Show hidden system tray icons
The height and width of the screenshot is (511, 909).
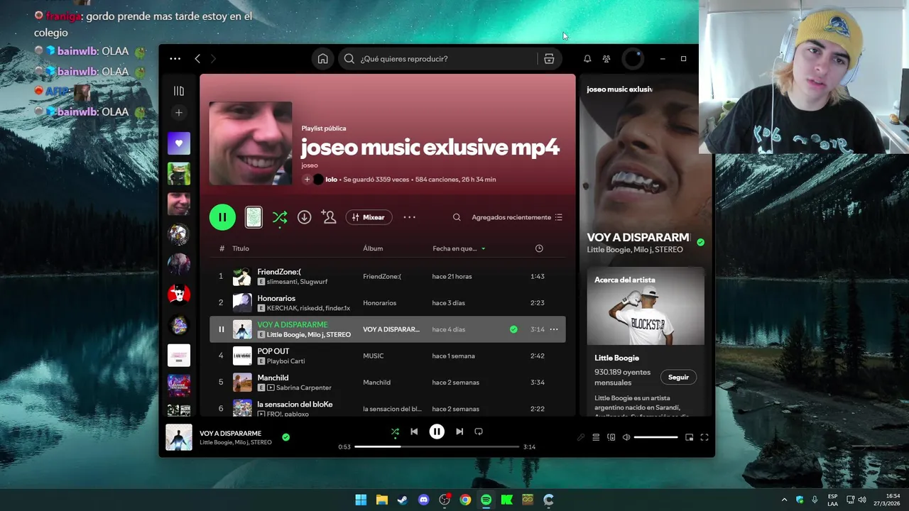pyautogui.click(x=784, y=500)
